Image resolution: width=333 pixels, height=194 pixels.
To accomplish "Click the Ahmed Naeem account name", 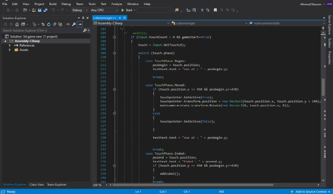I will (x=310, y=4).
